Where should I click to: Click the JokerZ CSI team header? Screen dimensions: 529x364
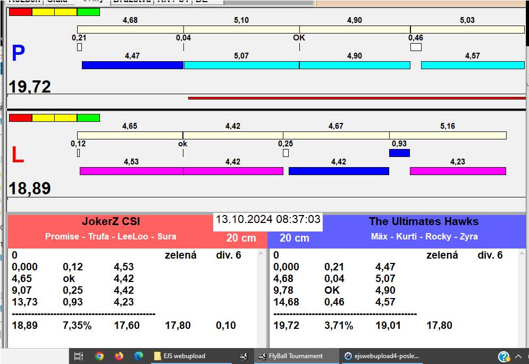(x=111, y=222)
